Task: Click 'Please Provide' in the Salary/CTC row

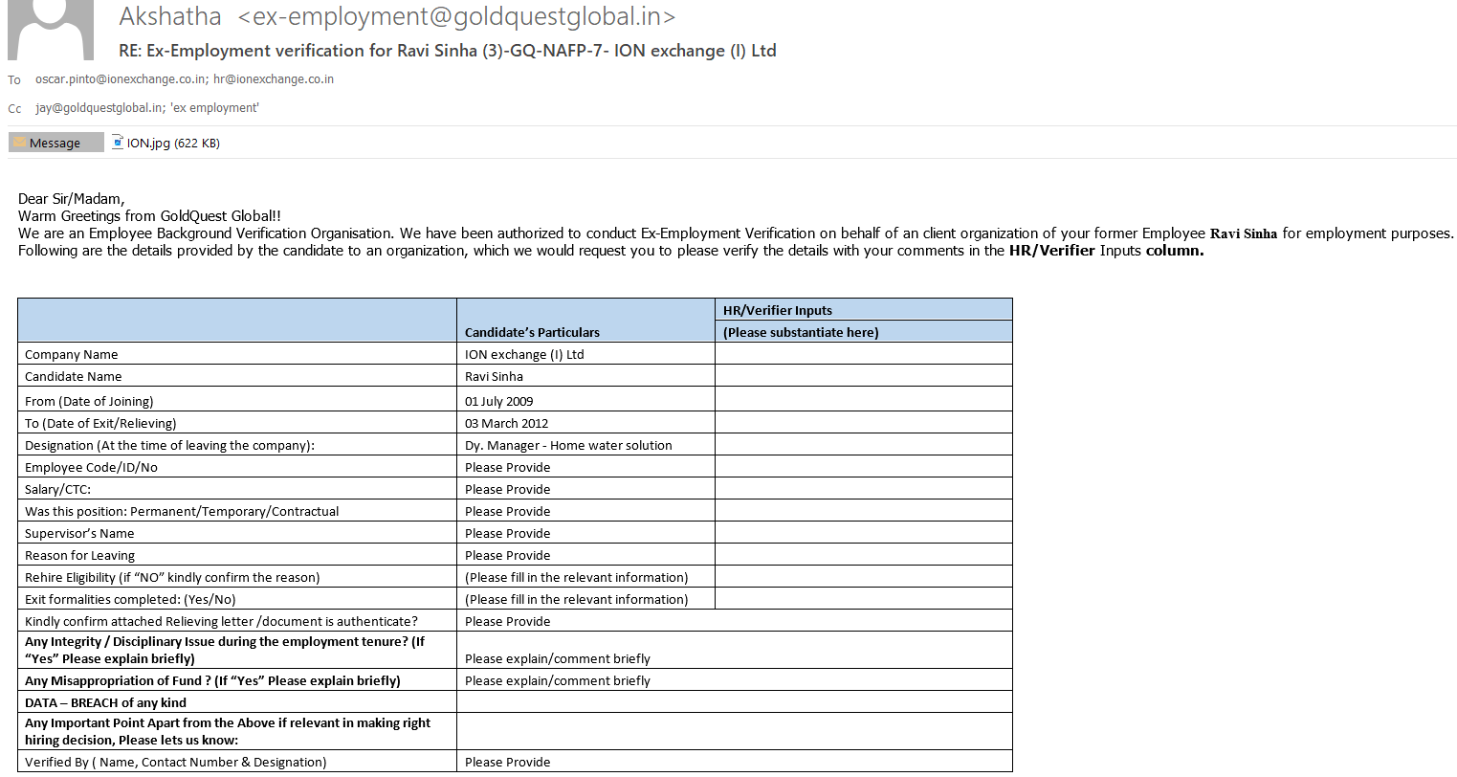Action: 508,489
